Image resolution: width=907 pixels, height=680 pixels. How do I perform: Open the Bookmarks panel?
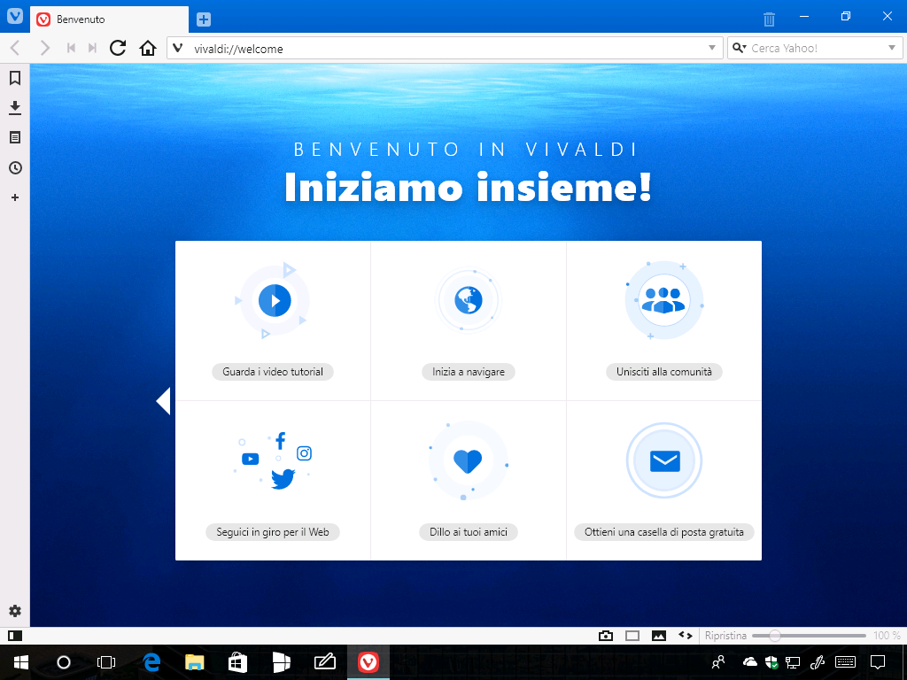click(15, 78)
